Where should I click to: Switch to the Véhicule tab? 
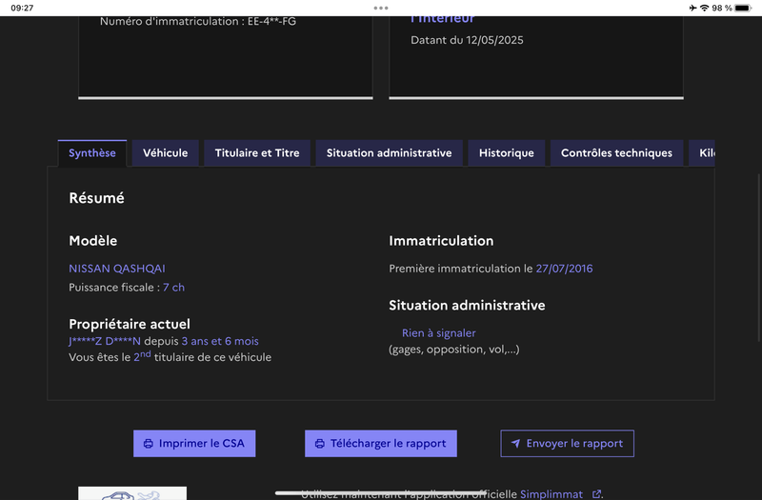coord(165,153)
